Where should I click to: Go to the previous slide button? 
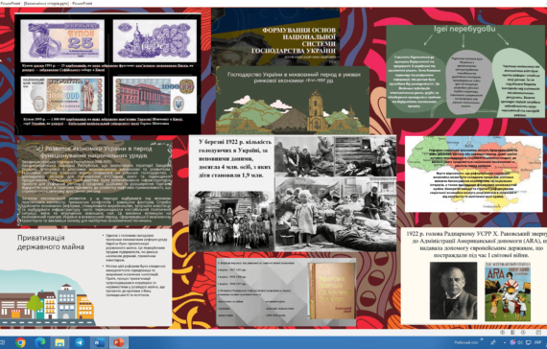point(502,333)
